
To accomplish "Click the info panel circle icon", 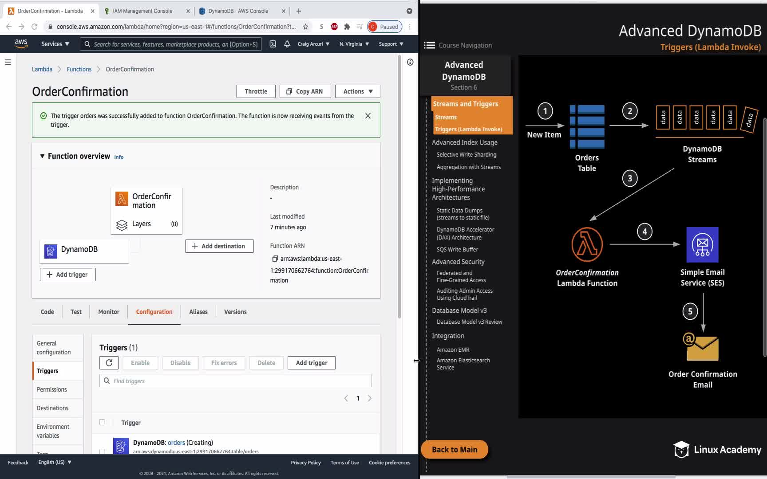I will tap(410, 62).
